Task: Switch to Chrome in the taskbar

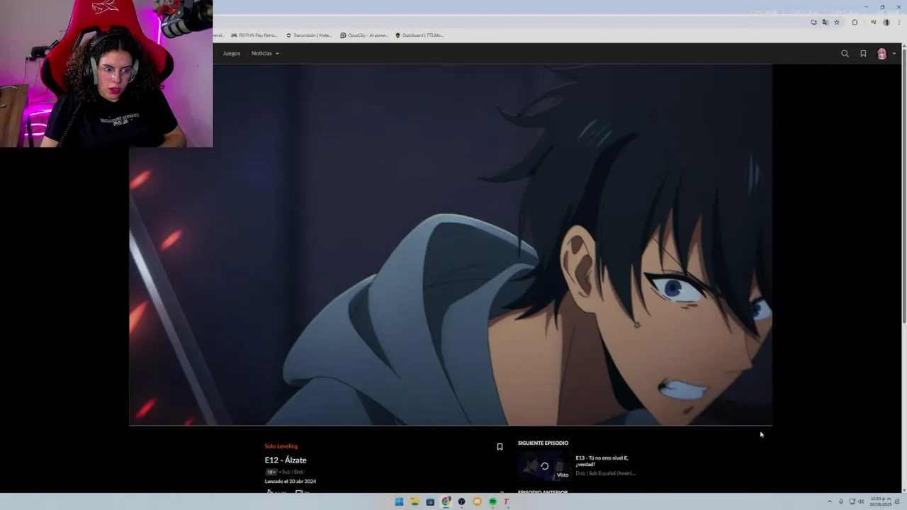Action: [446, 501]
